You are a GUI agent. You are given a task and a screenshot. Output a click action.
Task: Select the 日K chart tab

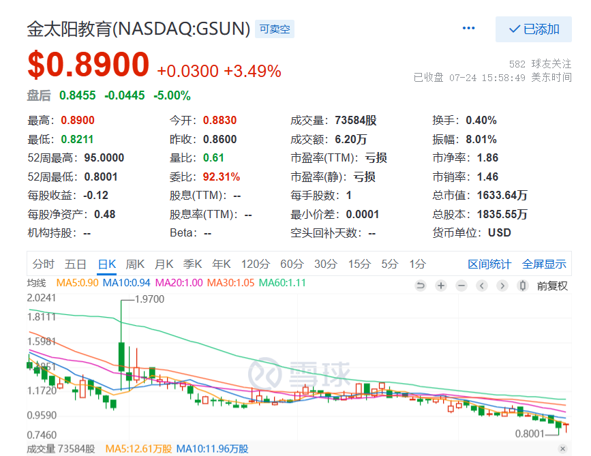(107, 264)
